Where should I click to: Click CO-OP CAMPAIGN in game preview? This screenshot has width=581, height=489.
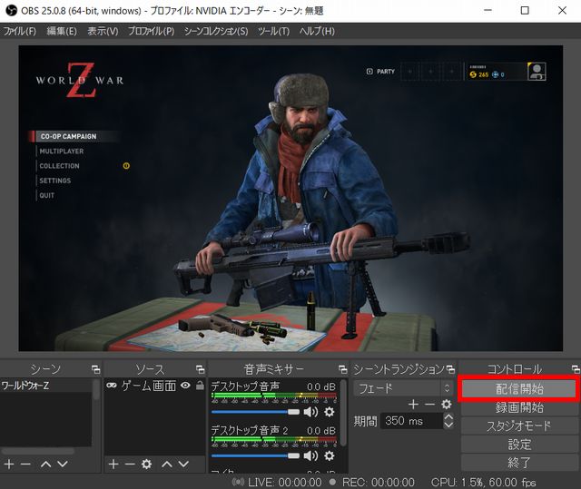tap(68, 136)
